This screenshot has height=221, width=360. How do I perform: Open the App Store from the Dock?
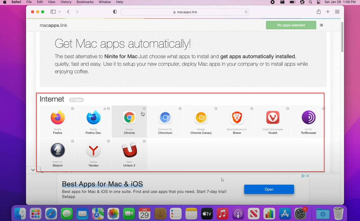point(285,214)
